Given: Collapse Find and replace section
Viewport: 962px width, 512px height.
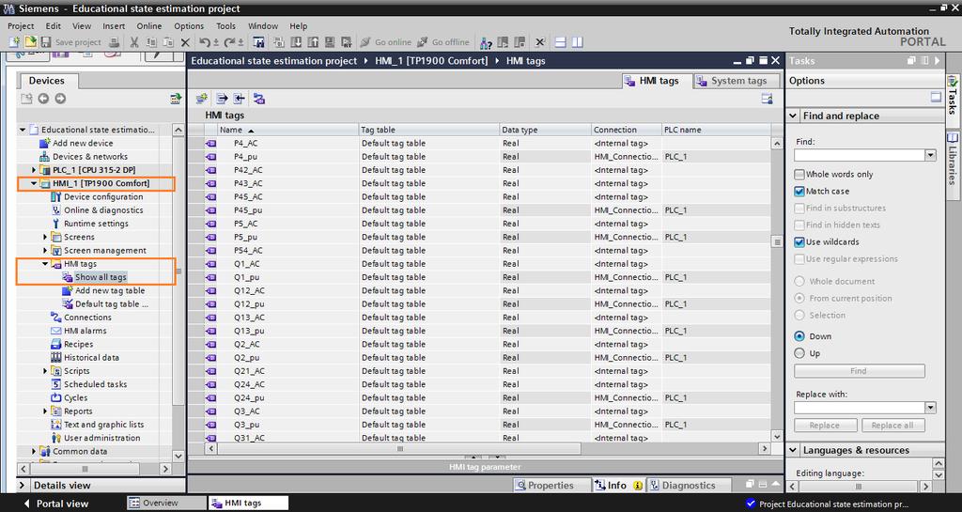Looking at the screenshot, I should 793,116.
